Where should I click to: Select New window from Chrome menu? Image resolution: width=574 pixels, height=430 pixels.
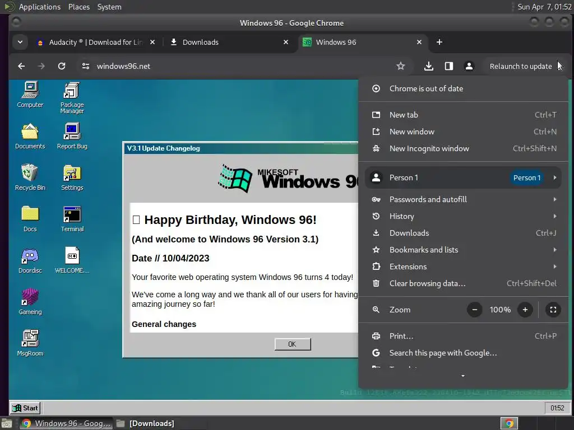coord(462,132)
